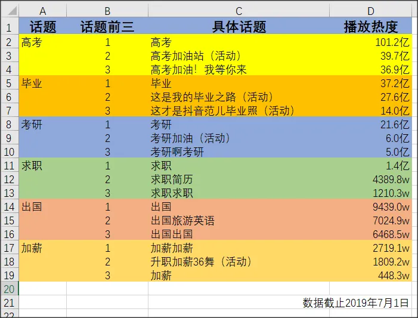
Task: Select column A header
Action: tap(43, 11)
